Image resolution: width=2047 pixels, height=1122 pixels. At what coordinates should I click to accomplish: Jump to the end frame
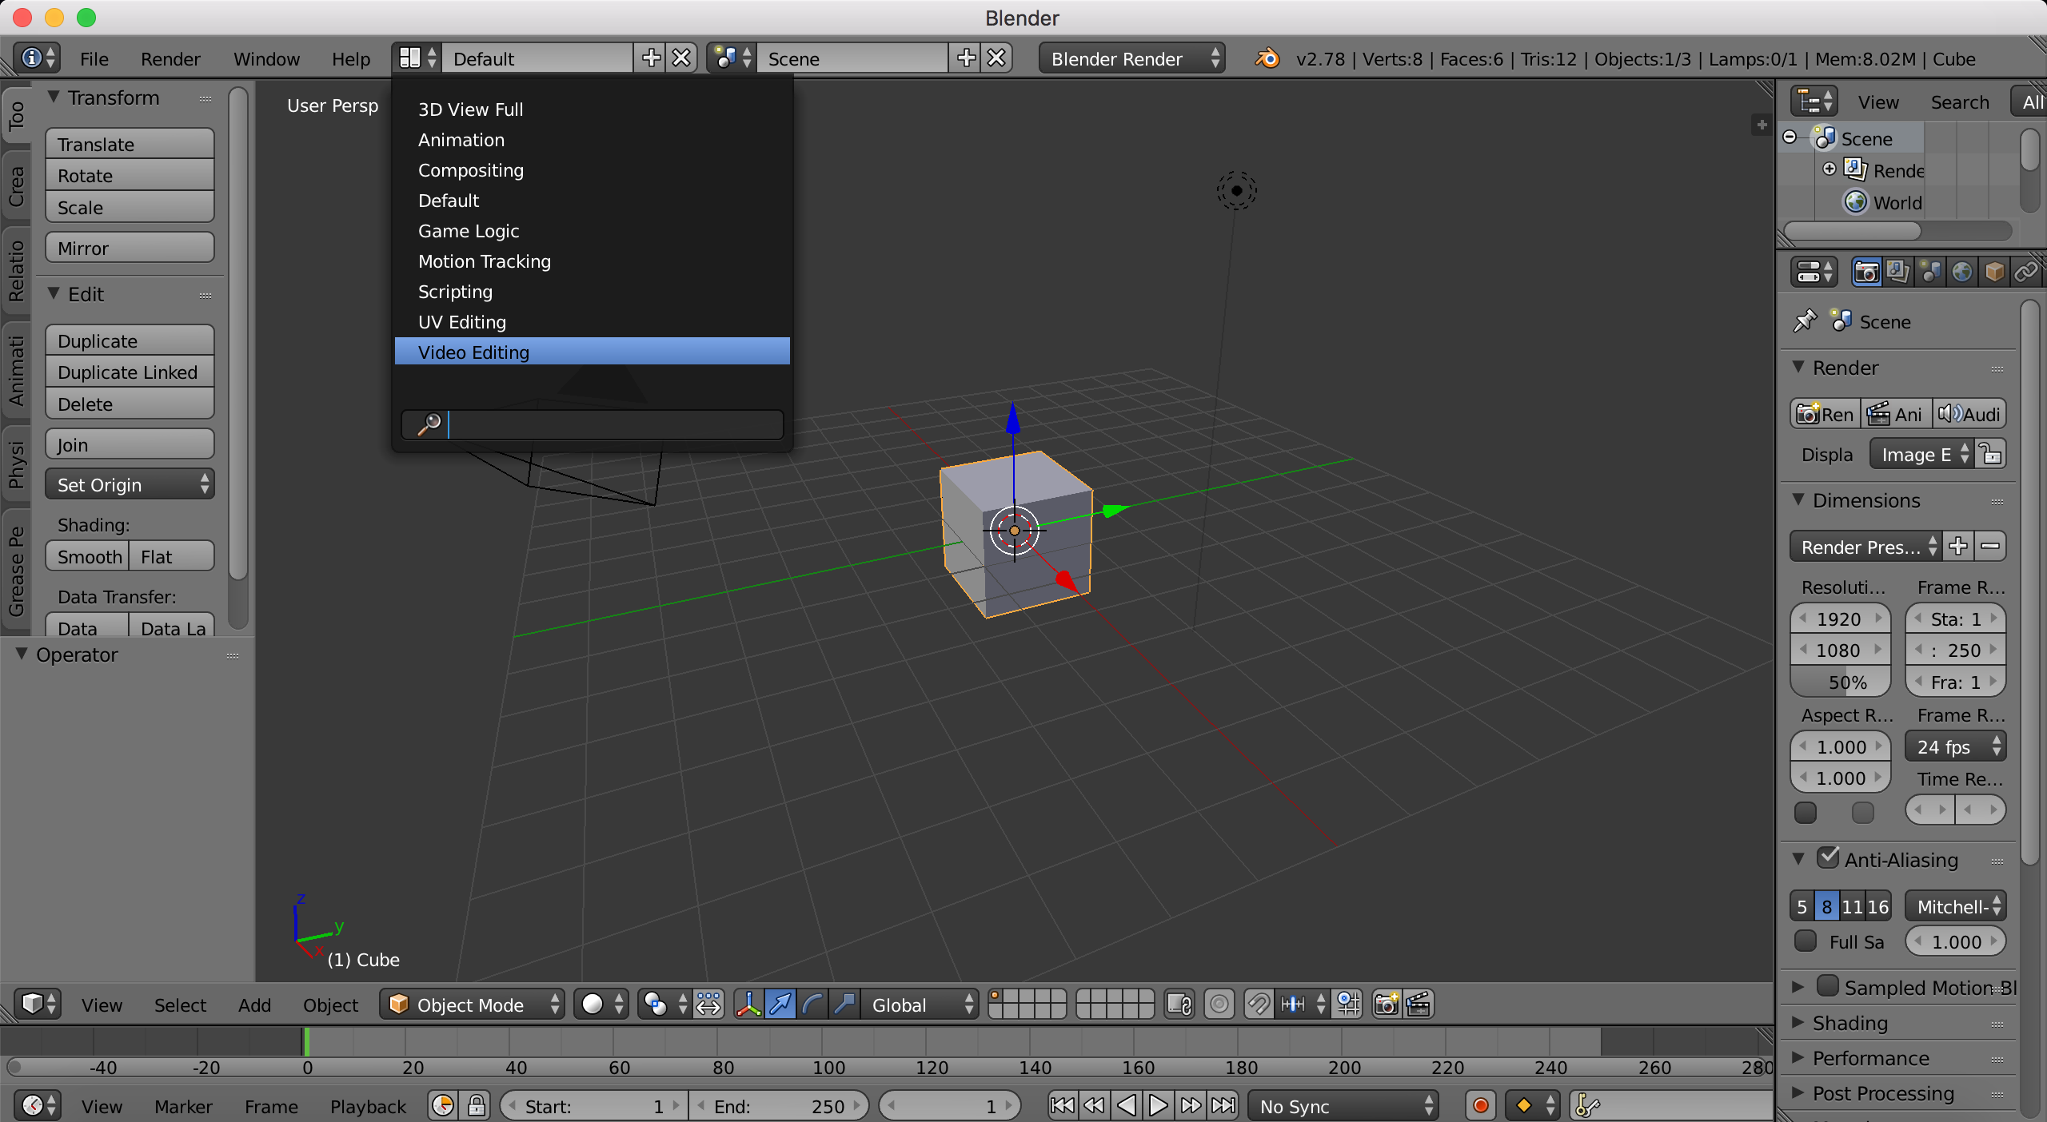point(1223,1106)
